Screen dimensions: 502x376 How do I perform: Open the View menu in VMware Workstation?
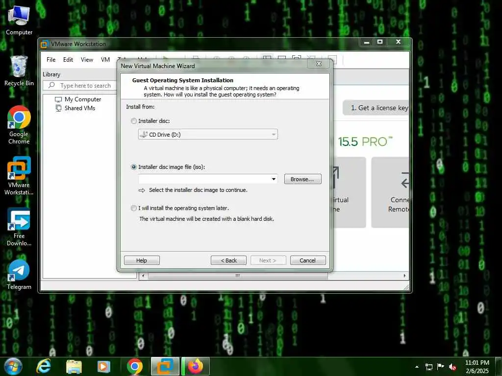coord(87,59)
